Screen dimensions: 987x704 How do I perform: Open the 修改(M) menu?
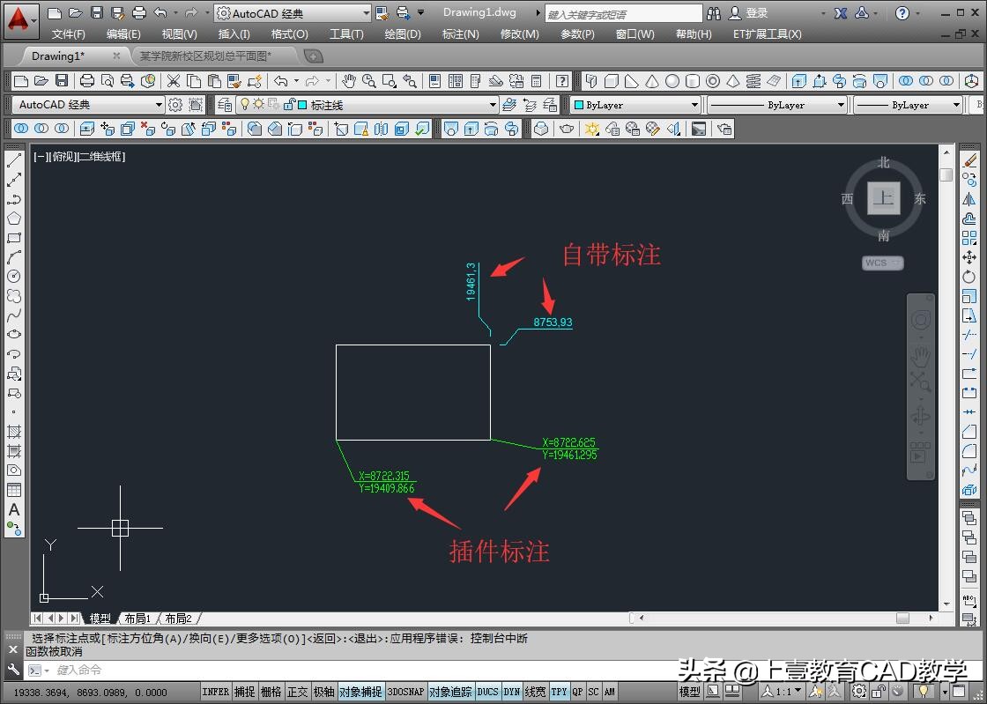(x=520, y=34)
